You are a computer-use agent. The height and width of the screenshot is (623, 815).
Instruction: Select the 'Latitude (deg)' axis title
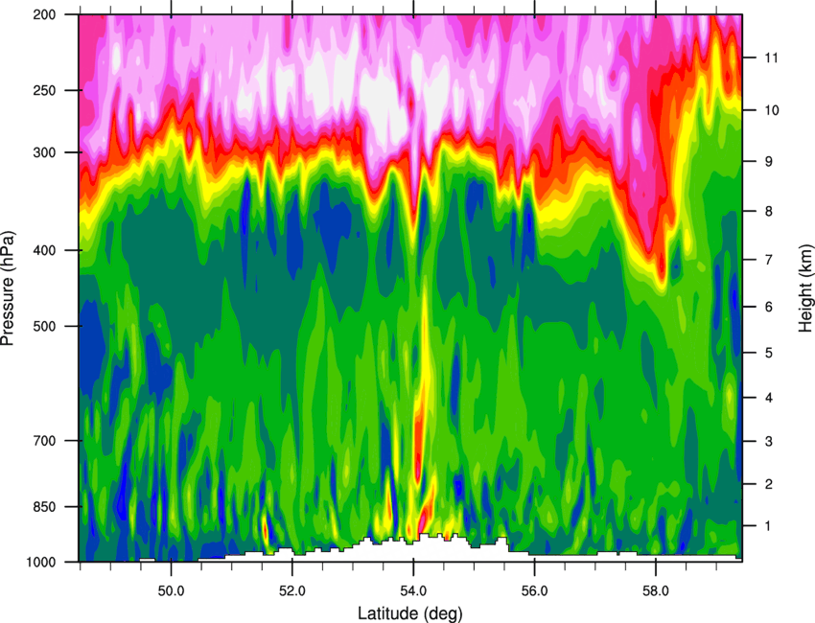[x=409, y=613]
